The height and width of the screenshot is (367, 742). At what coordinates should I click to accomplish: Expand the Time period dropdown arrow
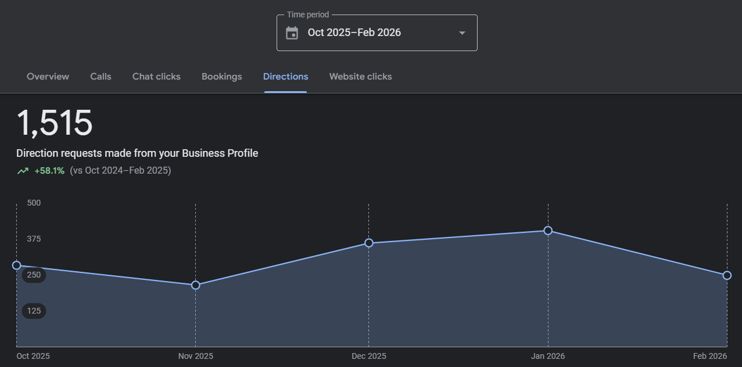click(462, 33)
